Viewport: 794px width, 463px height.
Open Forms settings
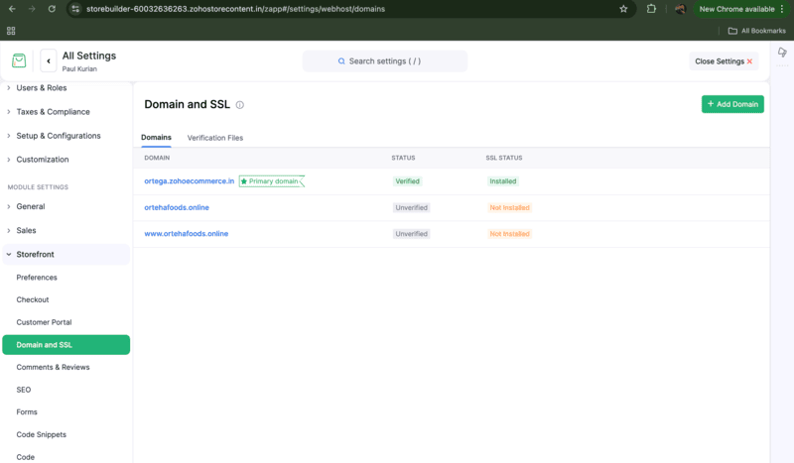tap(27, 411)
